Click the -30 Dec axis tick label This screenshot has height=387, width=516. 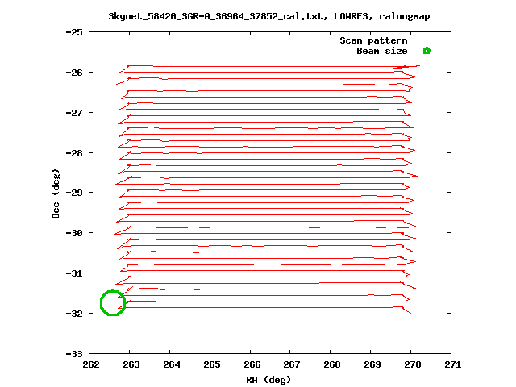point(74,233)
